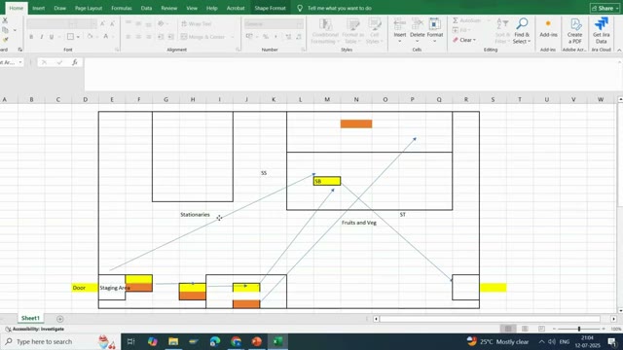Open the View tab
The width and height of the screenshot is (623, 350).
click(192, 8)
